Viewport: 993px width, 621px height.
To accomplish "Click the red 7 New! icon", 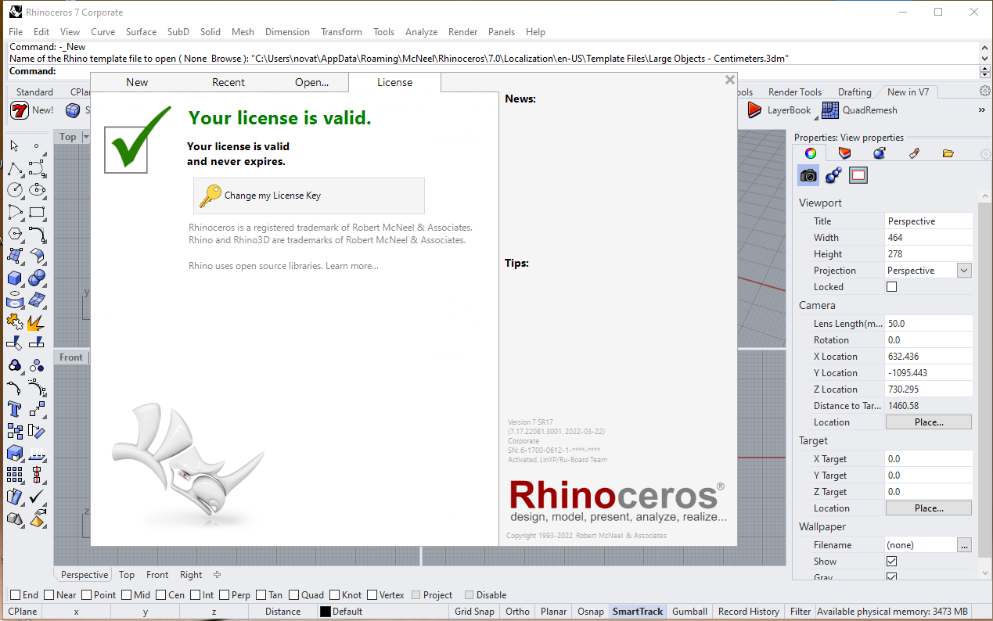I will [20, 110].
